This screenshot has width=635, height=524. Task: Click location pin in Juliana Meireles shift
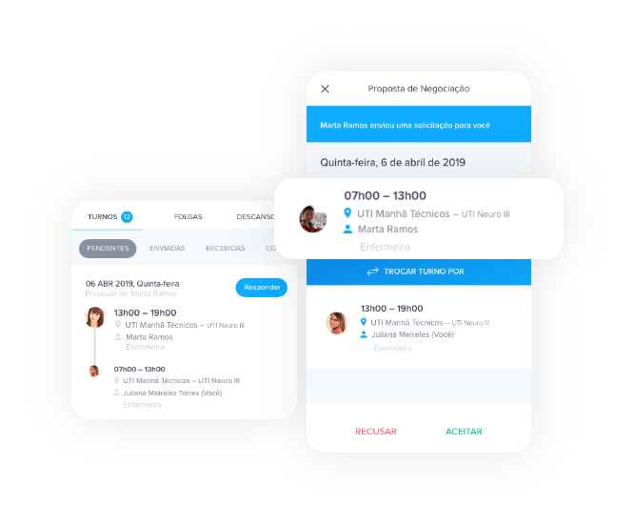[x=364, y=322]
